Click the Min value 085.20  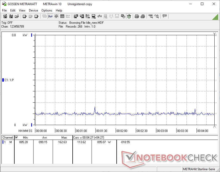point(24,142)
